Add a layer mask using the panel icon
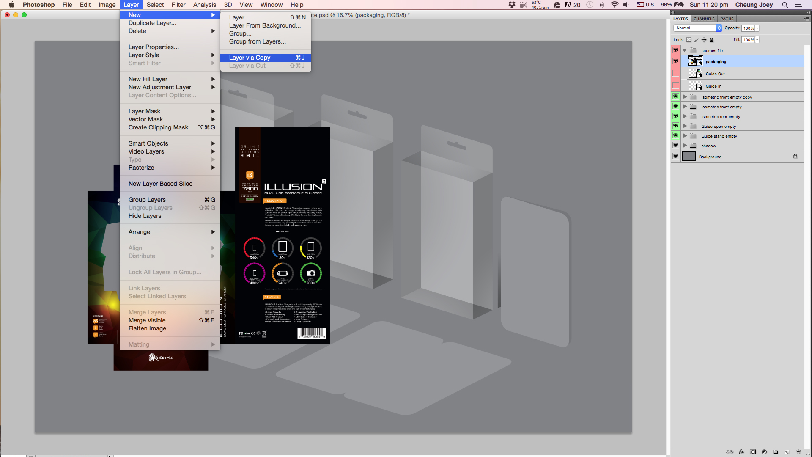Viewport: 812px width, 457px height. [x=753, y=452]
